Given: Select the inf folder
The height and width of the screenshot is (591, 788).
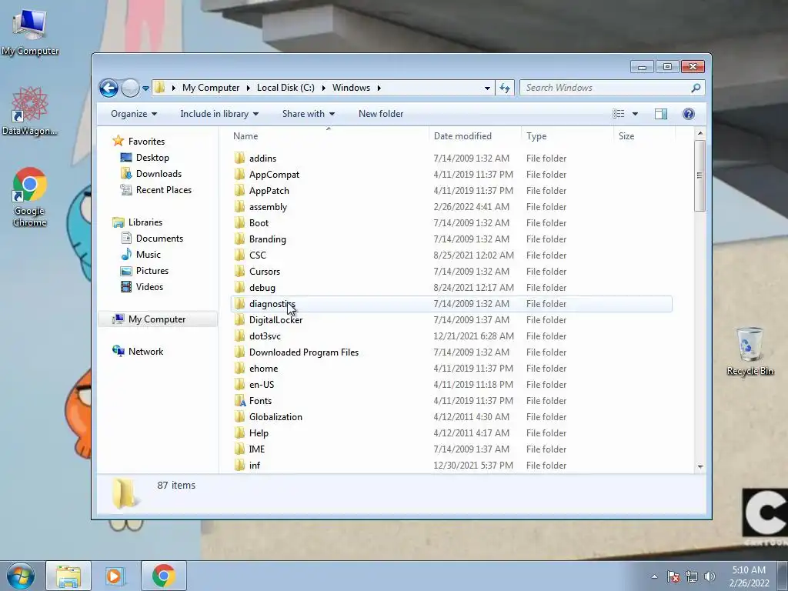Looking at the screenshot, I should [x=255, y=466].
